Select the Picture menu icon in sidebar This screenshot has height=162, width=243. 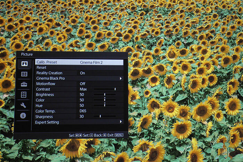click(24, 64)
